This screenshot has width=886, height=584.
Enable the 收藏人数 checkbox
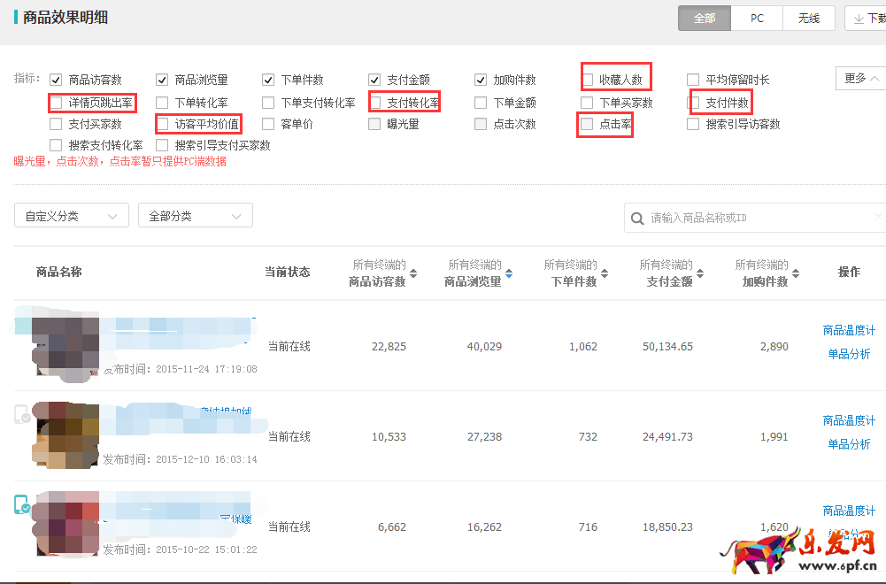[x=588, y=80]
